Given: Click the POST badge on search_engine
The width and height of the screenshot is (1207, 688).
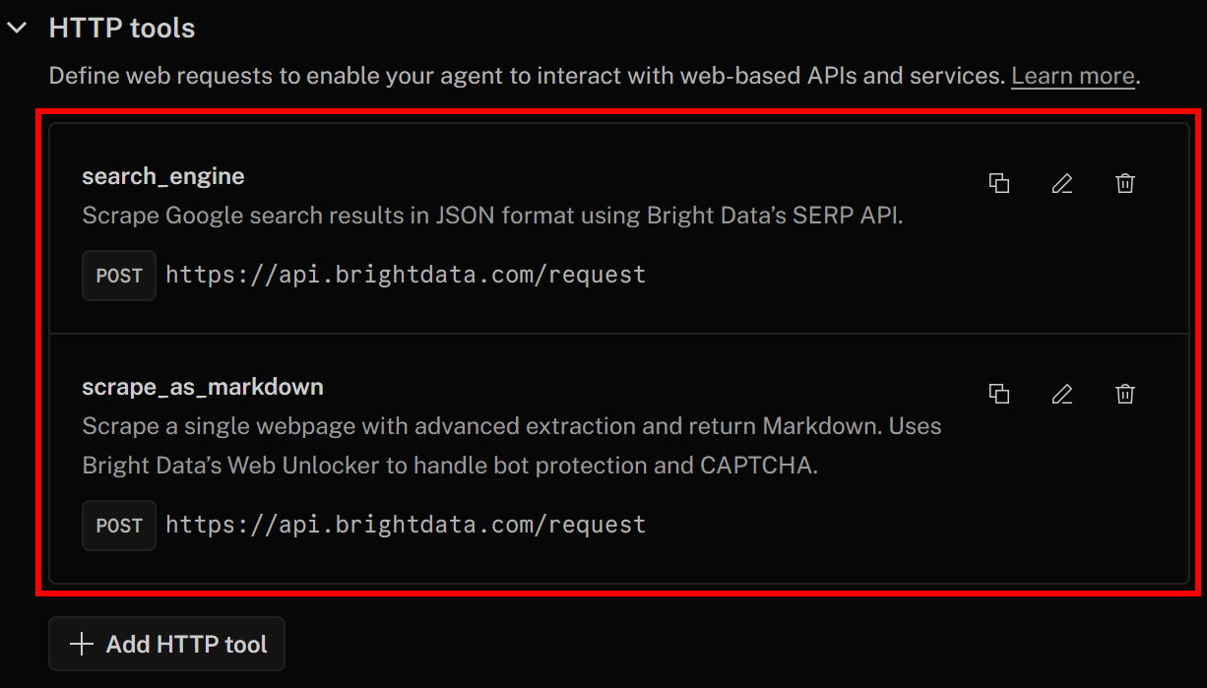Looking at the screenshot, I should pyautogui.click(x=118, y=276).
